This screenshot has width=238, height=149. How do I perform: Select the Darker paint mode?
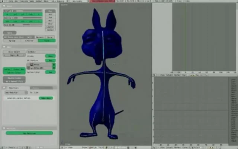point(50,30)
